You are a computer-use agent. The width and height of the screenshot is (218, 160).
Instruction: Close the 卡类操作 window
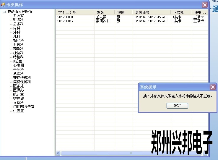point(205,5)
